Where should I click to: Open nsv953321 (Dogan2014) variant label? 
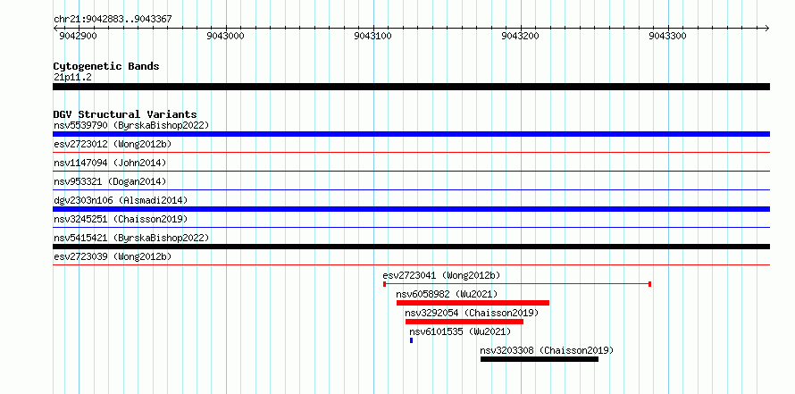click(x=110, y=181)
